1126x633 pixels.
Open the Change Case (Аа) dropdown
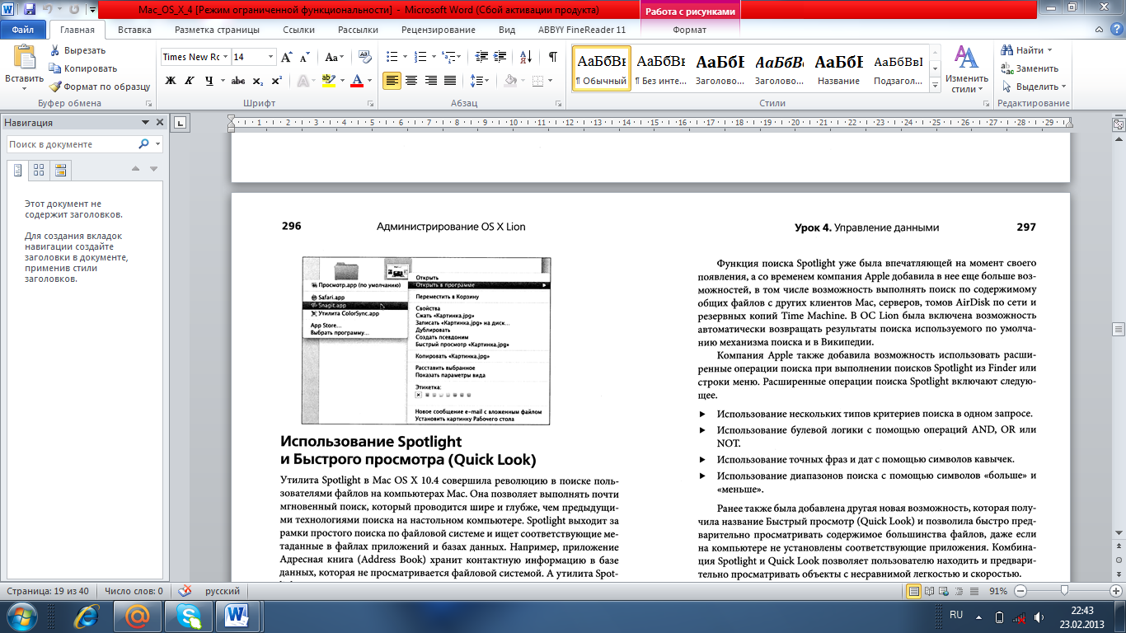click(334, 57)
